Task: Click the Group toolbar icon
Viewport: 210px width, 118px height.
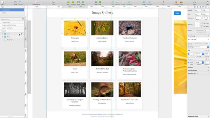Action: [15, 2]
